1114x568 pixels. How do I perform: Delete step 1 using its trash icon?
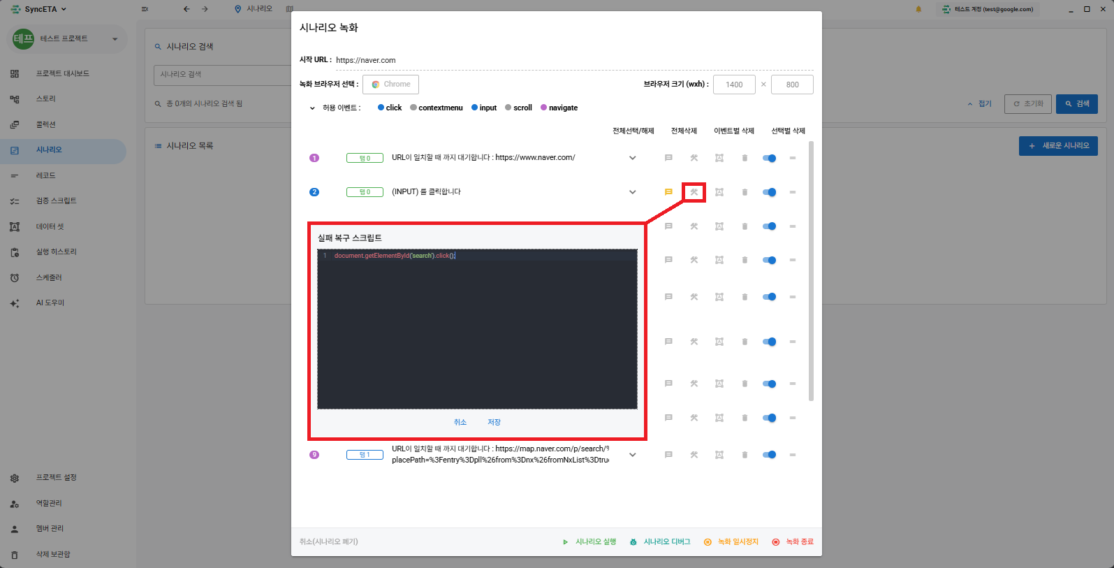[745, 158]
